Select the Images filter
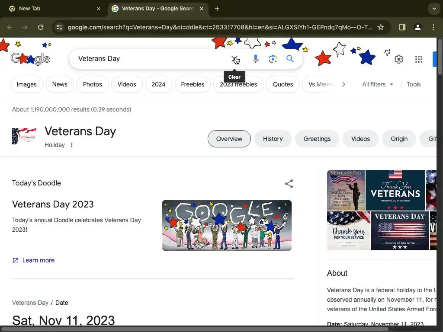The height and width of the screenshot is (332, 443). [x=26, y=84]
